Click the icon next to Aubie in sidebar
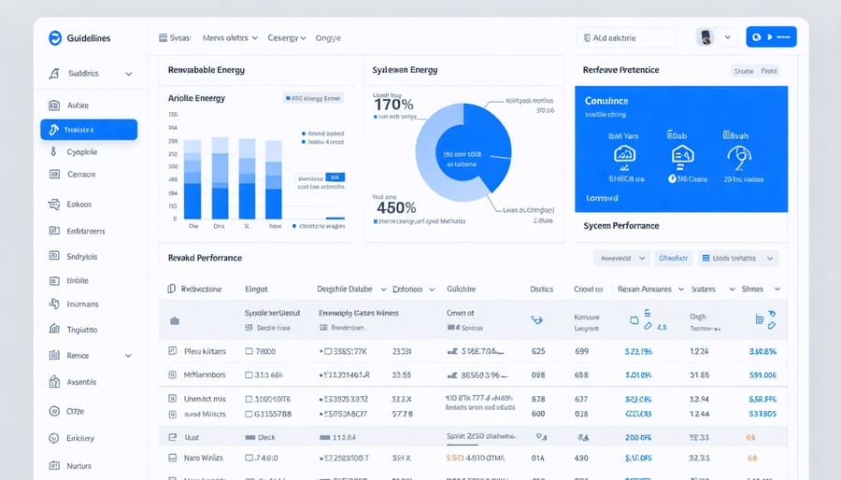 point(53,106)
